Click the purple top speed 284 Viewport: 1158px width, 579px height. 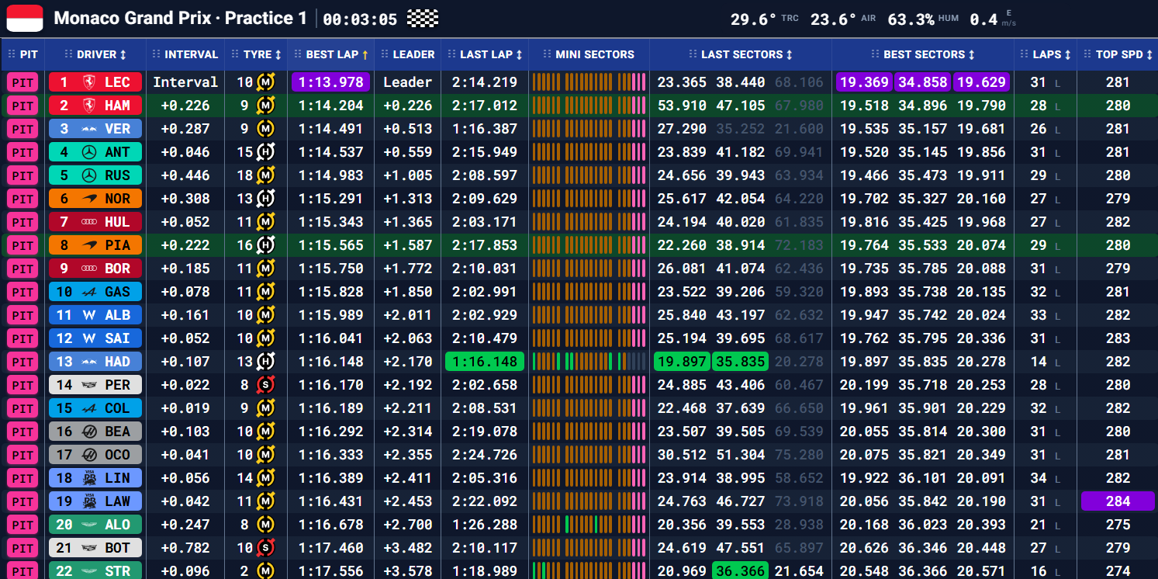(1118, 501)
